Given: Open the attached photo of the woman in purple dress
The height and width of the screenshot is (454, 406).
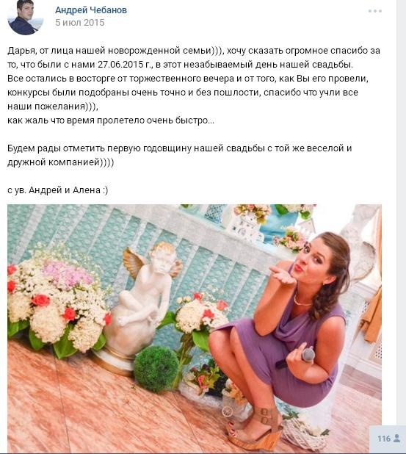Looking at the screenshot, I should click(x=195, y=328).
